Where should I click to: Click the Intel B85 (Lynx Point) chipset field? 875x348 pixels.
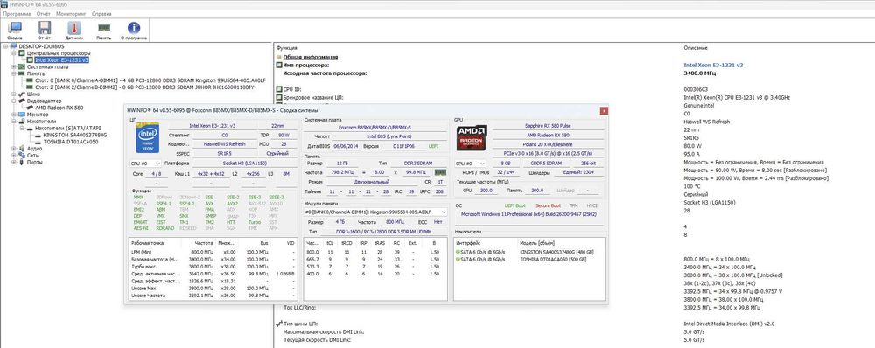(x=390, y=136)
